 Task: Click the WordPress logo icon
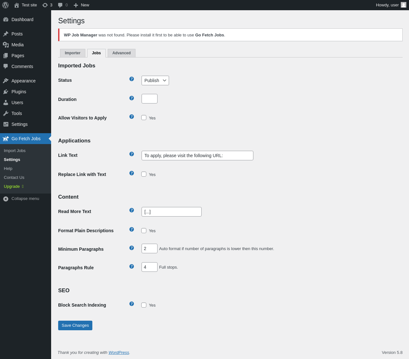click(5, 5)
